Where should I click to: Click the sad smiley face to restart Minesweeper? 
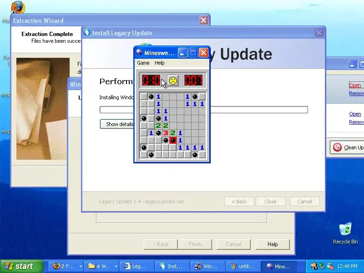pyautogui.click(x=173, y=81)
